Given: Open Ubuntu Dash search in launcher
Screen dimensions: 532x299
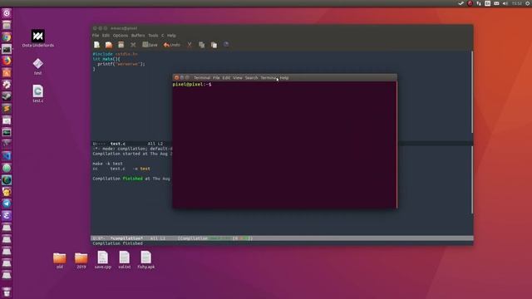Looking at the screenshot, I should coord(7,13).
